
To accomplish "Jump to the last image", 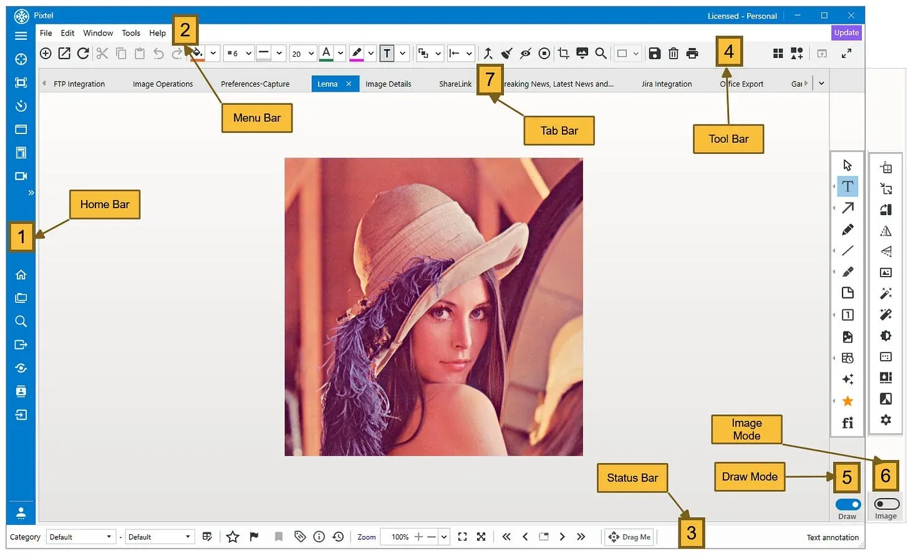I will click(581, 537).
